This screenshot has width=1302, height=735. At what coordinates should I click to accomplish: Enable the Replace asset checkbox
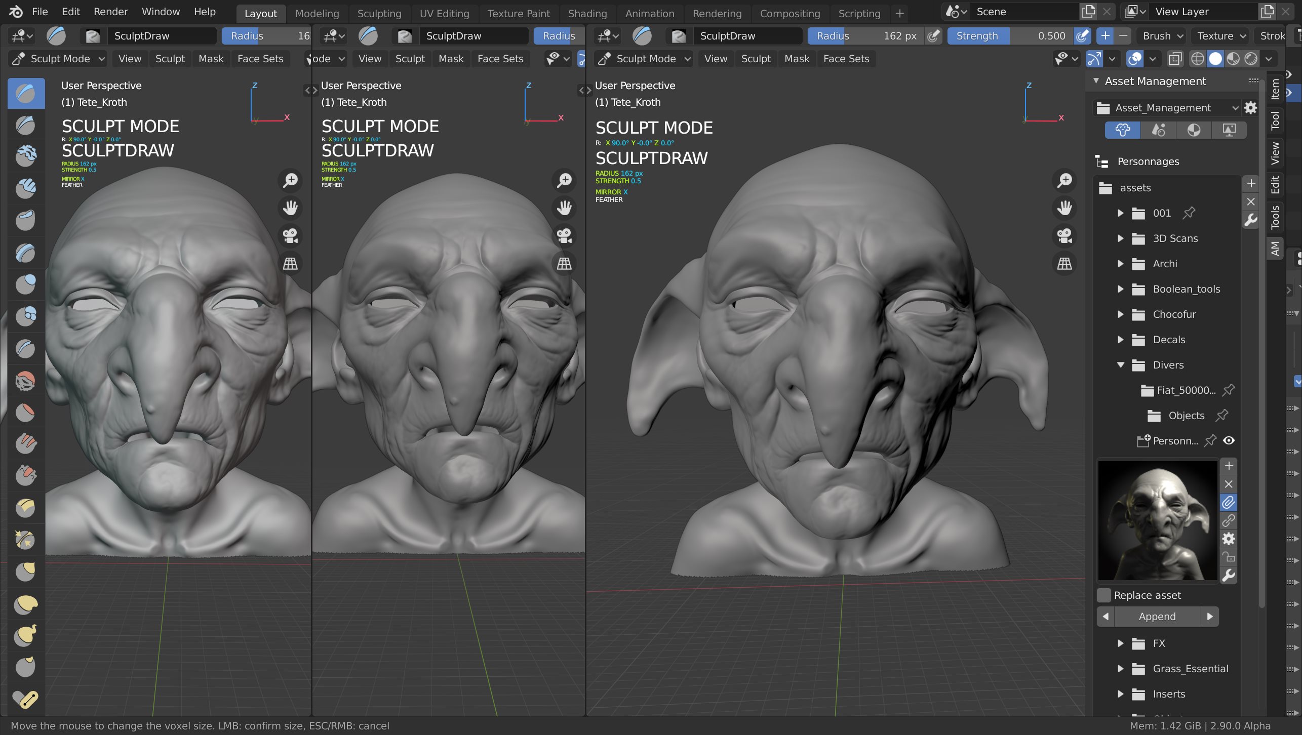[1104, 595]
